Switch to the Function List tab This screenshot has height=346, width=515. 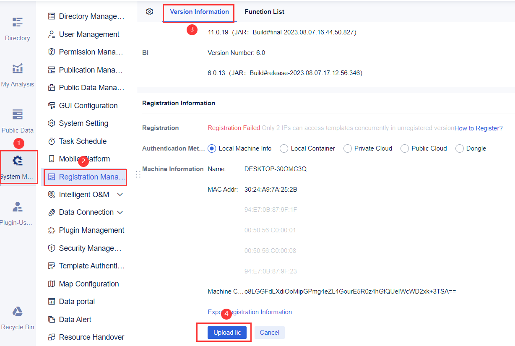pyautogui.click(x=264, y=11)
